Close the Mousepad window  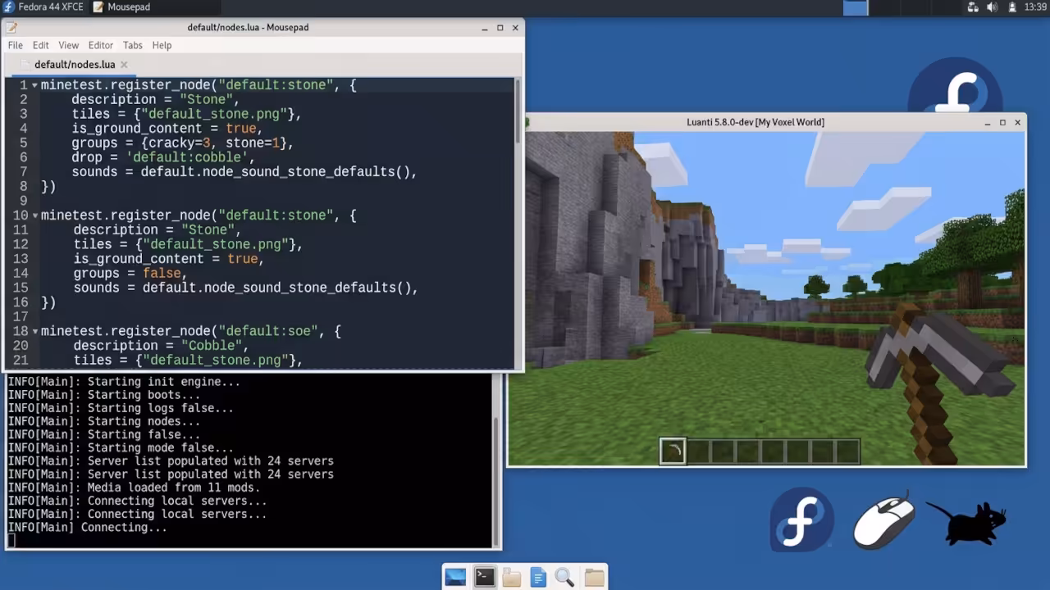(x=515, y=28)
